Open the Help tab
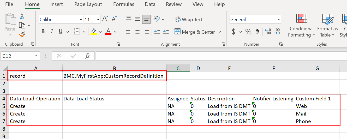This screenshot has height=139, width=347. pos(219,4)
